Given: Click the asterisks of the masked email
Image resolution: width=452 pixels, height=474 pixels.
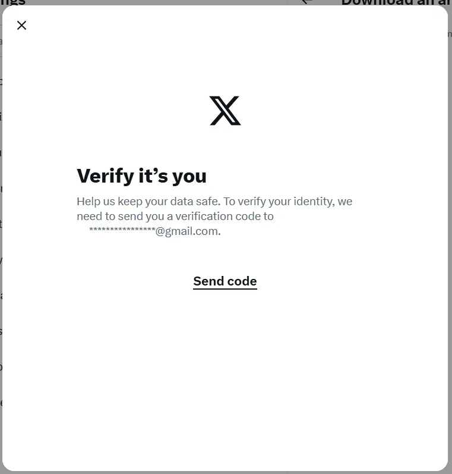Looking at the screenshot, I should (x=122, y=230).
